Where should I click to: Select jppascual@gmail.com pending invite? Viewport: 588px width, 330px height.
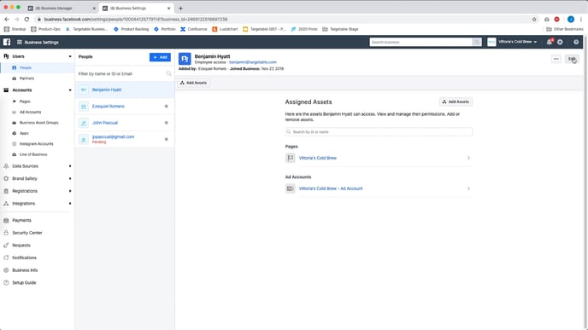click(x=125, y=139)
